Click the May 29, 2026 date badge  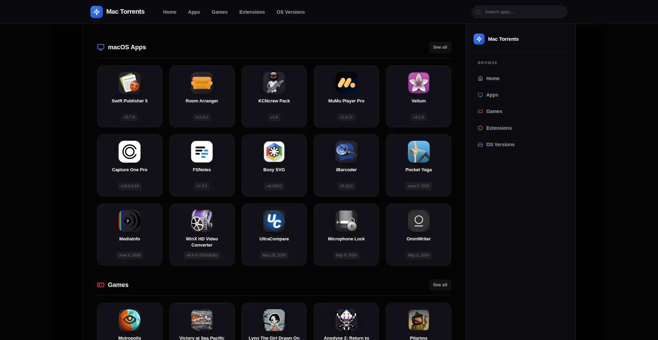(274, 255)
